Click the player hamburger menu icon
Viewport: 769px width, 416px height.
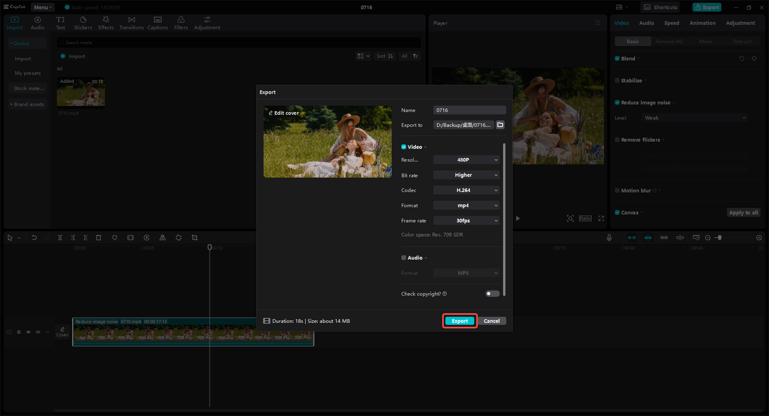598,23
